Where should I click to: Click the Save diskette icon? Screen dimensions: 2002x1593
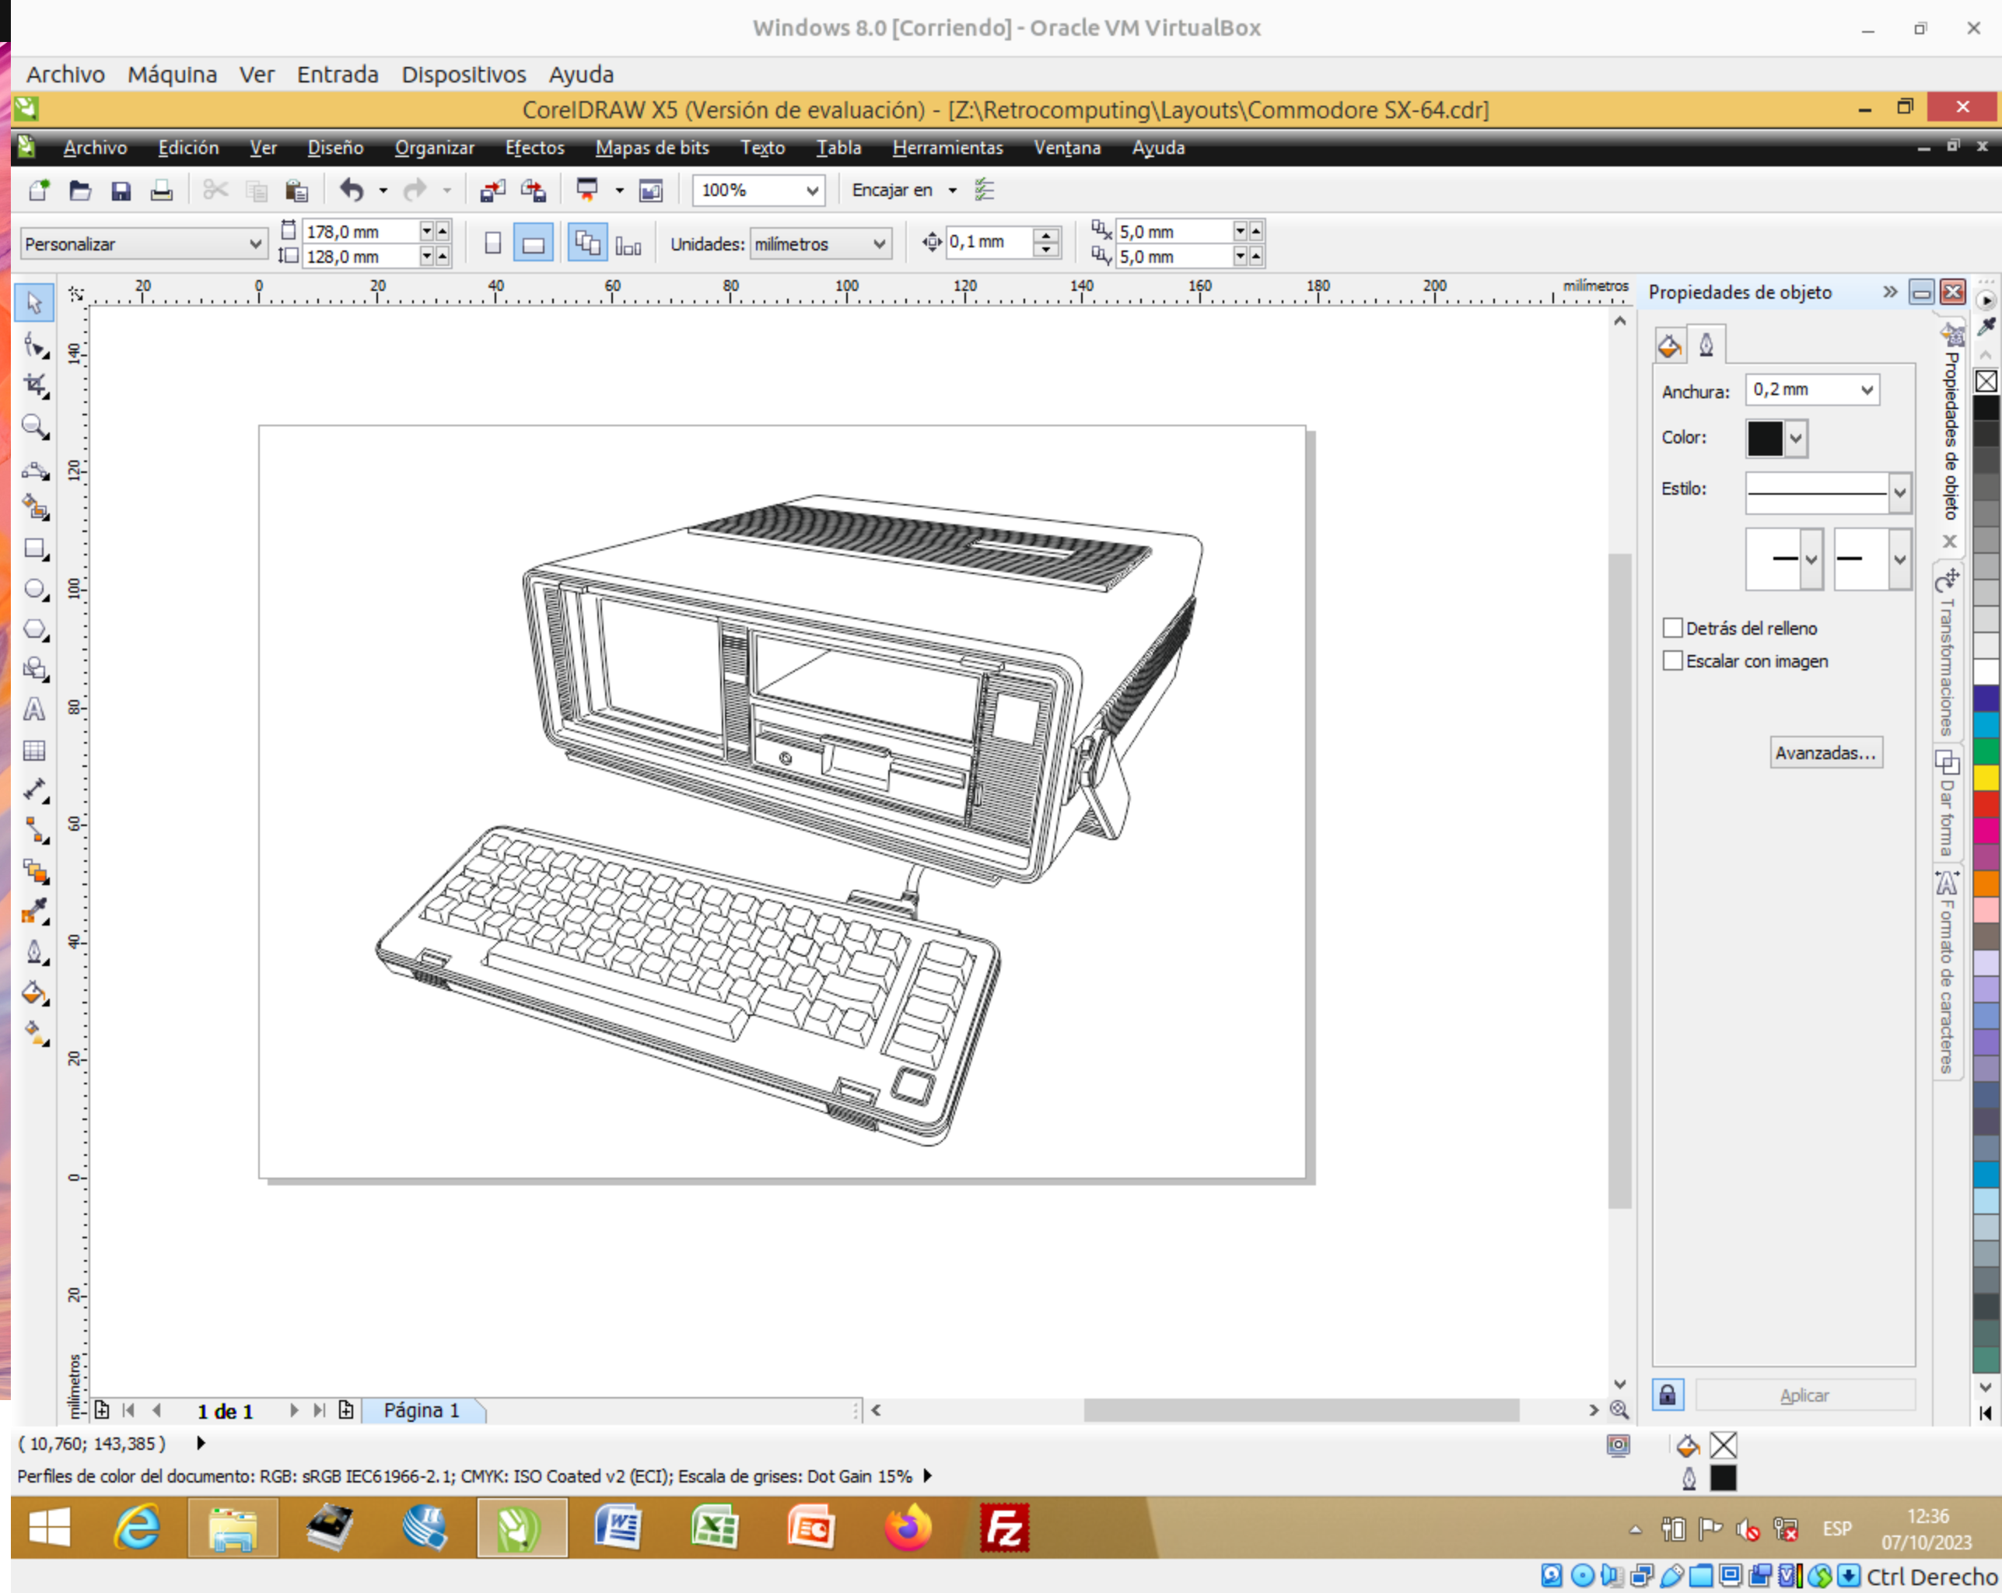pos(121,191)
